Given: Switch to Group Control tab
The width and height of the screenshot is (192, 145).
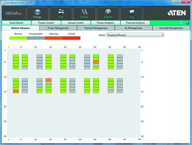Looking at the screenshot, I should (76, 23).
